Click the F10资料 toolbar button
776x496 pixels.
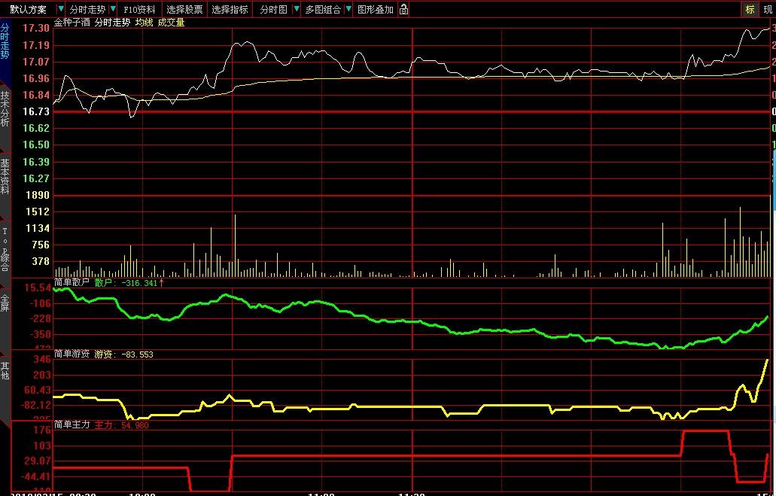pos(140,10)
